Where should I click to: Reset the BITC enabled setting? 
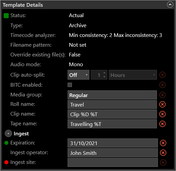[x=162, y=85]
